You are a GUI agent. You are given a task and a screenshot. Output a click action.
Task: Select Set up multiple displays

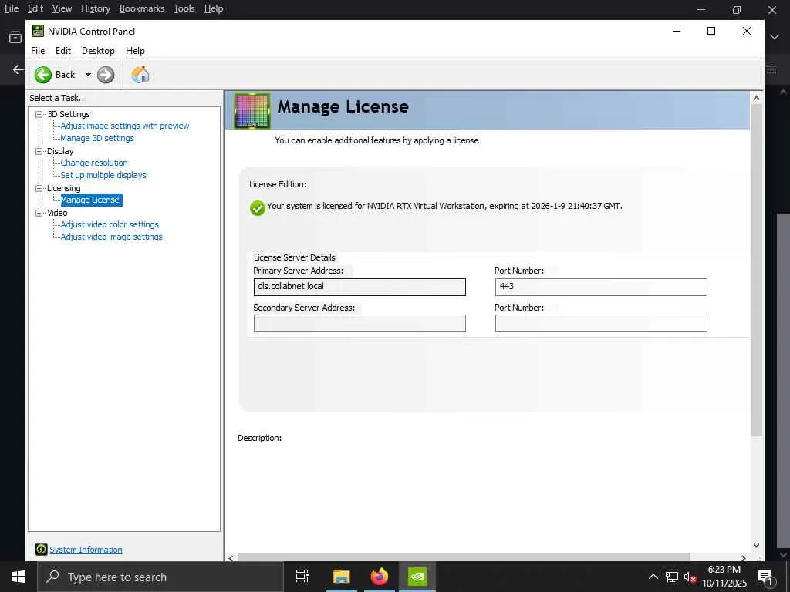(x=103, y=175)
